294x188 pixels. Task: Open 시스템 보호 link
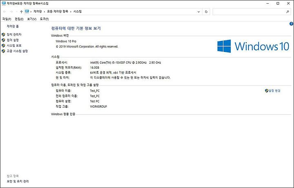click(x=14, y=45)
